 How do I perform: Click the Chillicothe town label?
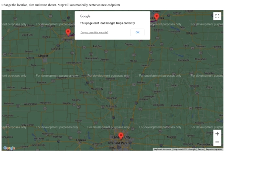tap(159, 105)
